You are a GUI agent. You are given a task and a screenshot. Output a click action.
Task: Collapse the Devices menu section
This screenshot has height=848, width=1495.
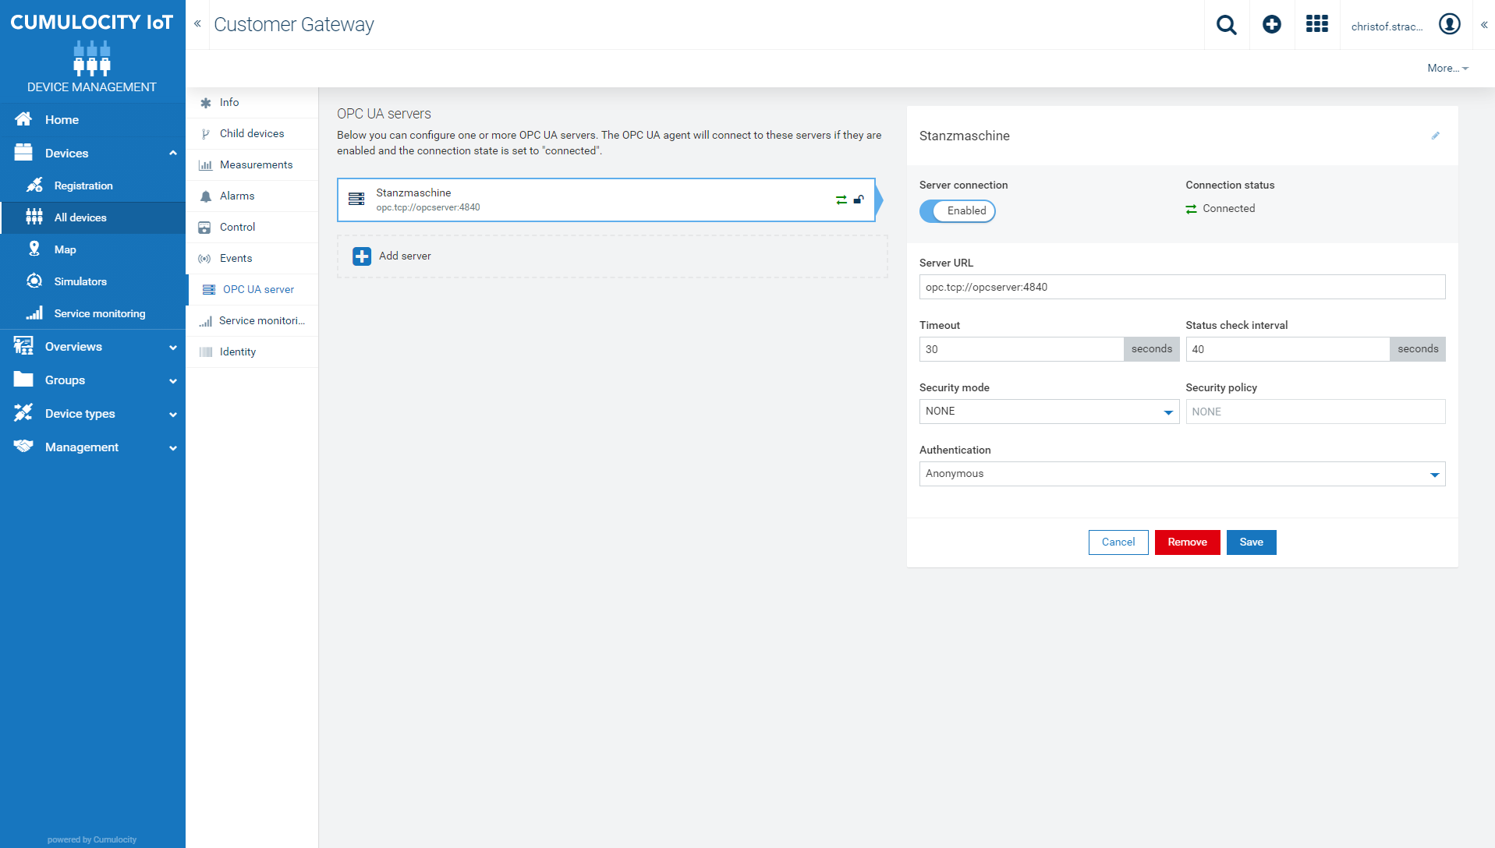172,153
